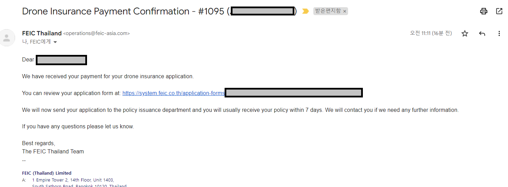Click the 'Best regards,' line

39,143
